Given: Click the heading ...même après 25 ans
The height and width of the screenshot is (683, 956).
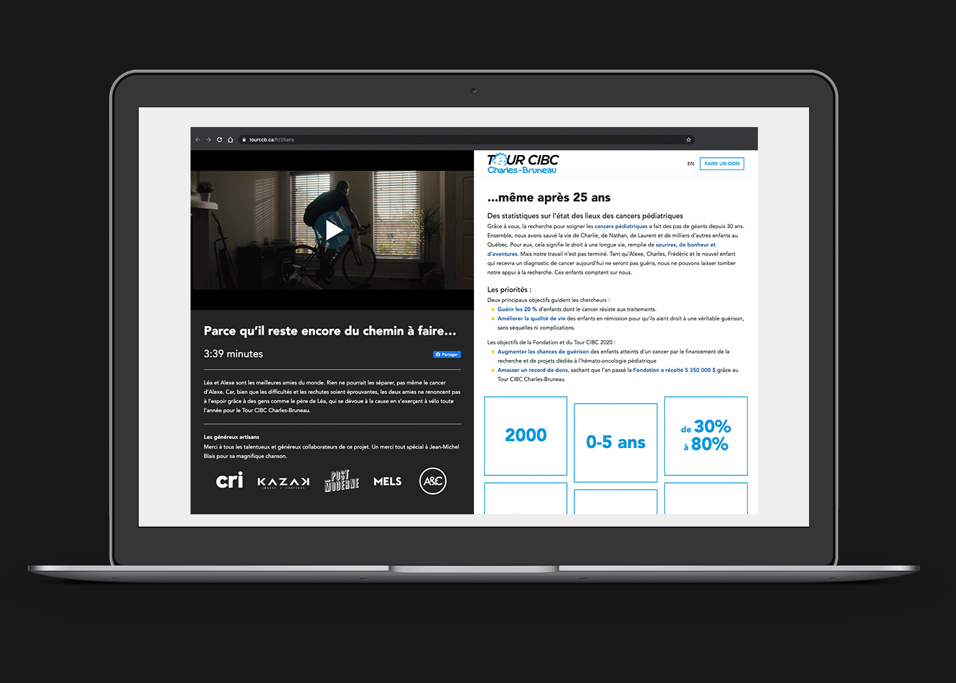Looking at the screenshot, I should click(549, 197).
